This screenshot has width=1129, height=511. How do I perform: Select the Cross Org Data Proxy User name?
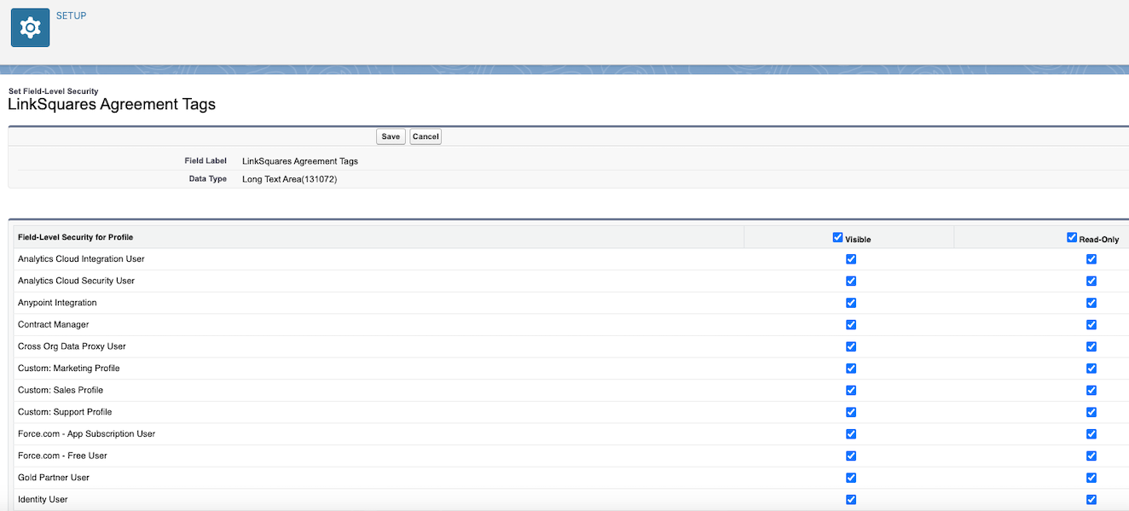72,346
